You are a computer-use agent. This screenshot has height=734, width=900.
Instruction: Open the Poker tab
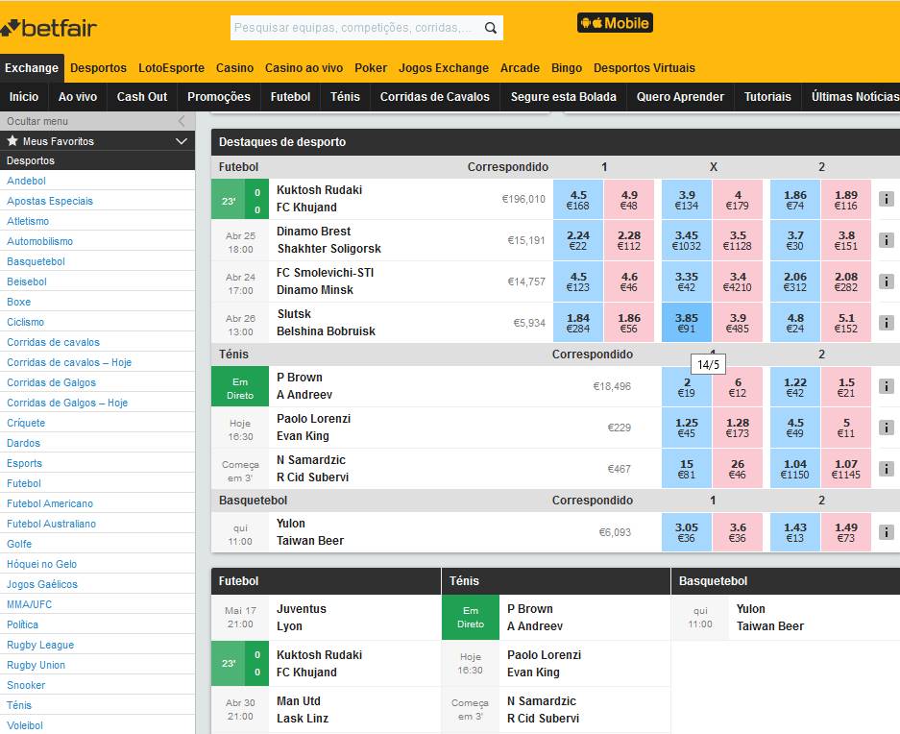pos(371,68)
